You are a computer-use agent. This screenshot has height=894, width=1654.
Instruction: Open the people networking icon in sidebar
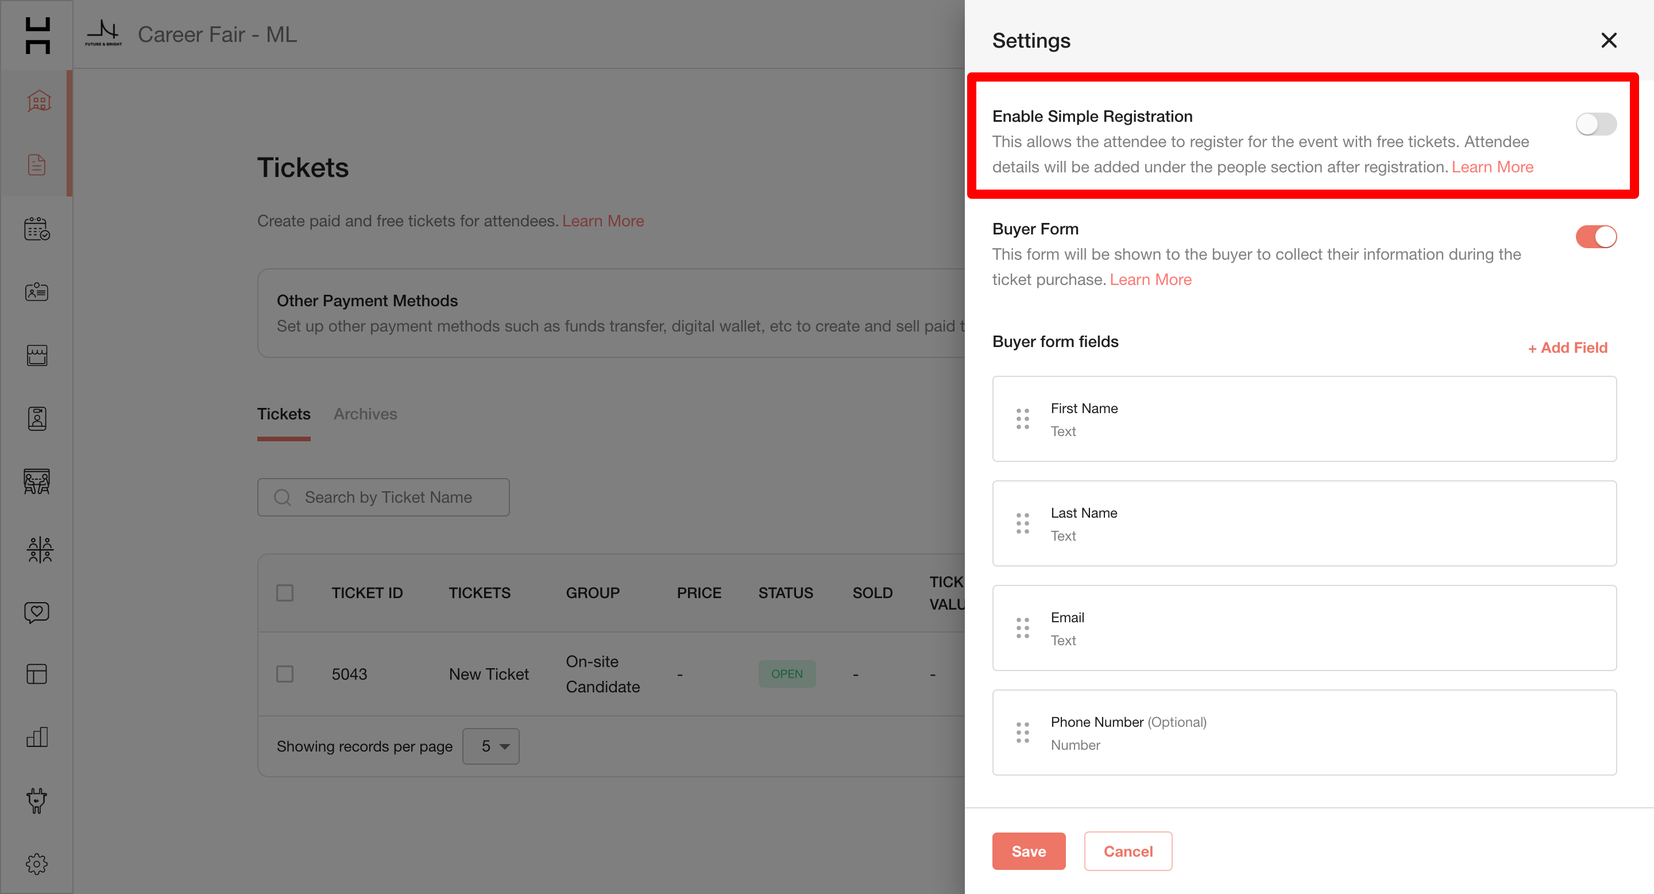[39, 550]
